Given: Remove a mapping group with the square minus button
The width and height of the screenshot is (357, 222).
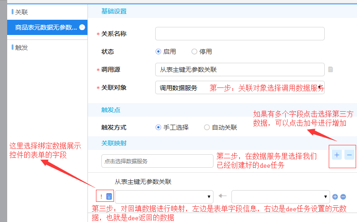Looking at the screenshot, I should point(349,155).
